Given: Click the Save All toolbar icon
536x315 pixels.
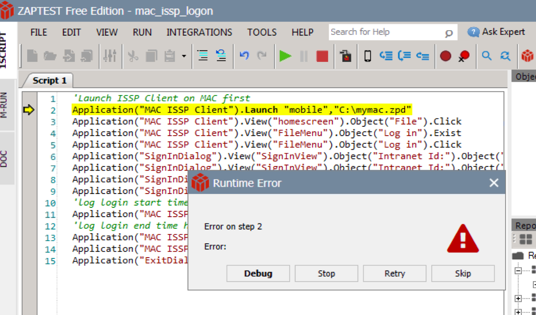Looking at the screenshot, I should [x=86, y=56].
